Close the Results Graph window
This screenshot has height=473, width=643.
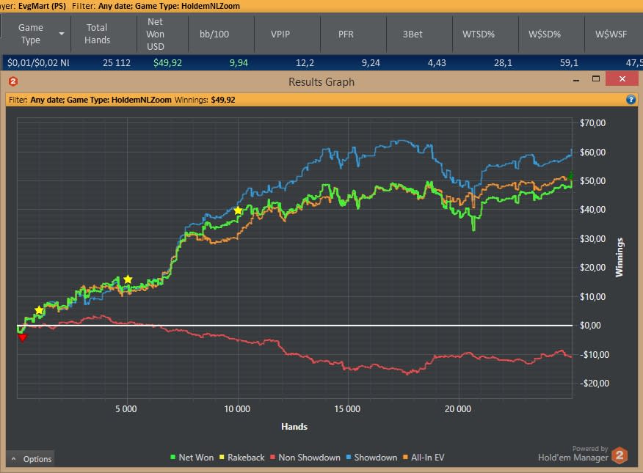[x=622, y=78]
